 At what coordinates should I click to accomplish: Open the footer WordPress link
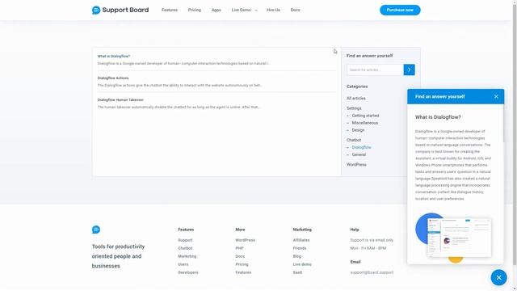tap(246, 240)
